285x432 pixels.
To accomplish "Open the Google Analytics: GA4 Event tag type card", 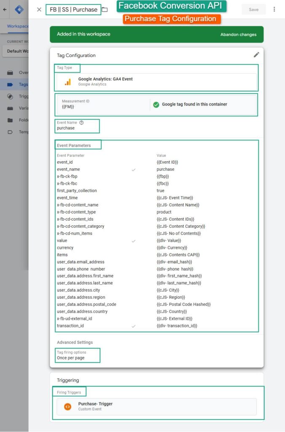I will point(157,82).
